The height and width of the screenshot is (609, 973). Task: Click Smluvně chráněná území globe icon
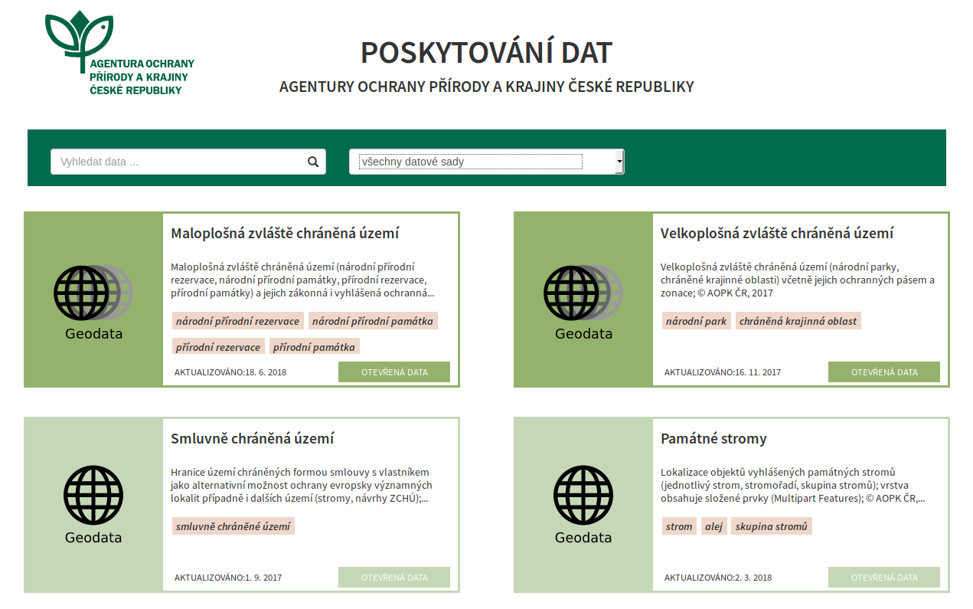93,496
